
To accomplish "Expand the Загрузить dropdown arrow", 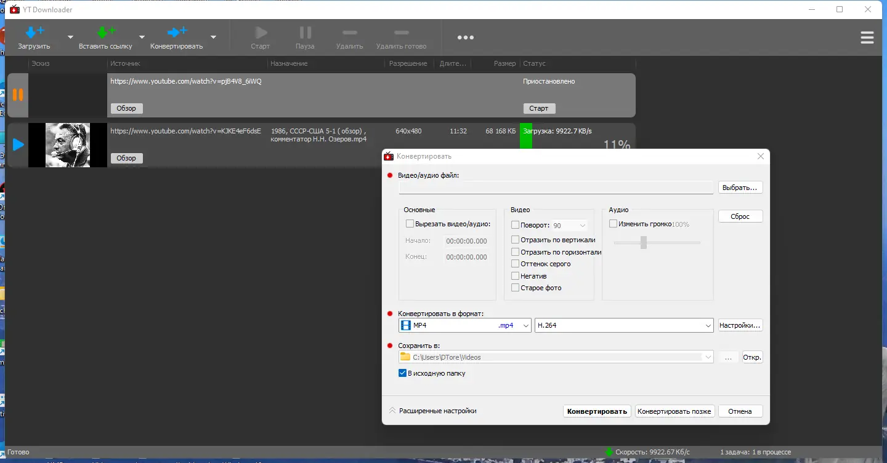I will (x=70, y=37).
